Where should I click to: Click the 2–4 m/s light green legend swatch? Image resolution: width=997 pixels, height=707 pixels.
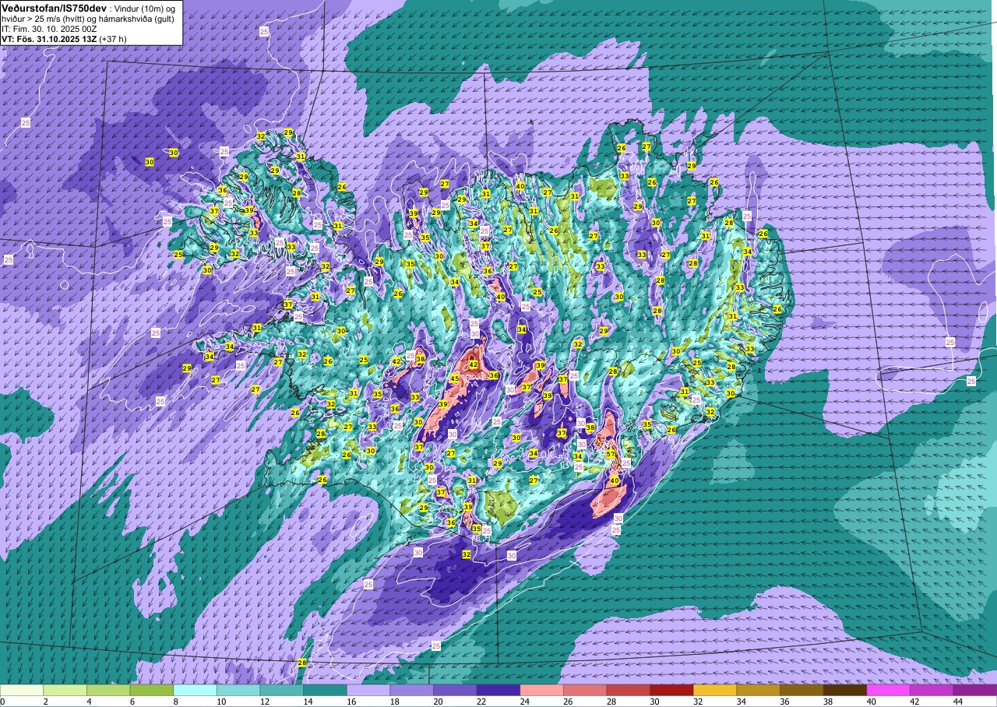tap(65, 690)
